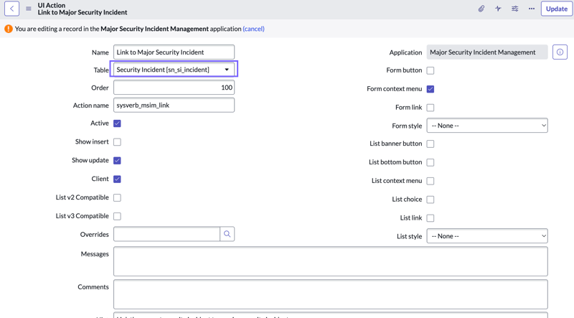This screenshot has width=574, height=318.
Task: Click inside the Messages text area
Action: click(331, 261)
